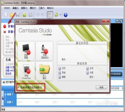Click 创建 CD link in 生成 panel
Viewport: 125px width, 112px height.
click(x=10, y=67)
